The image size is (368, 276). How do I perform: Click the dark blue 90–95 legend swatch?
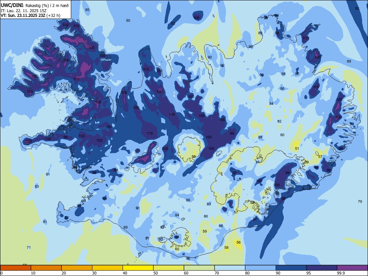pyautogui.click(x=291, y=268)
